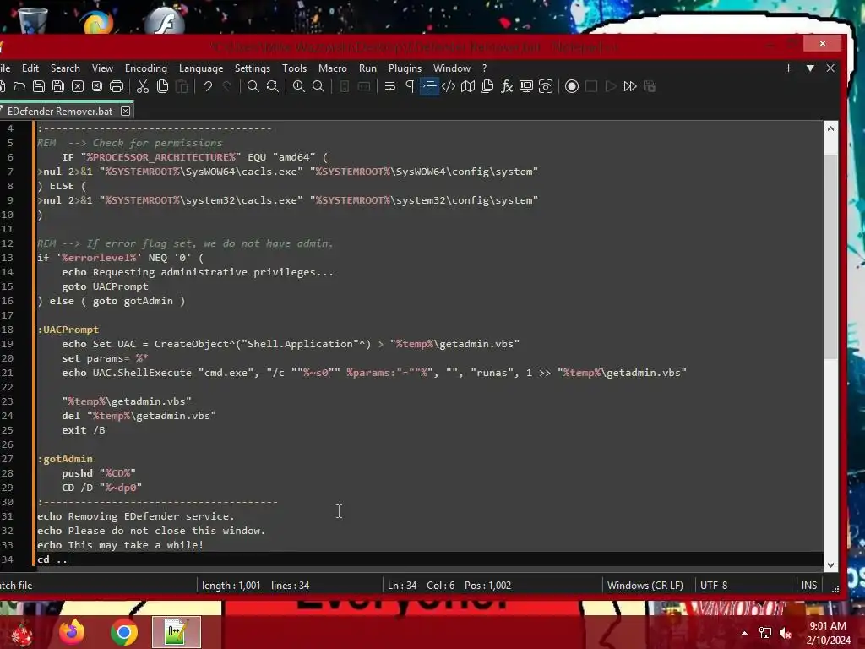Click the Windows (CR LF) status field
Viewport: 865px width, 649px height.
point(645,586)
